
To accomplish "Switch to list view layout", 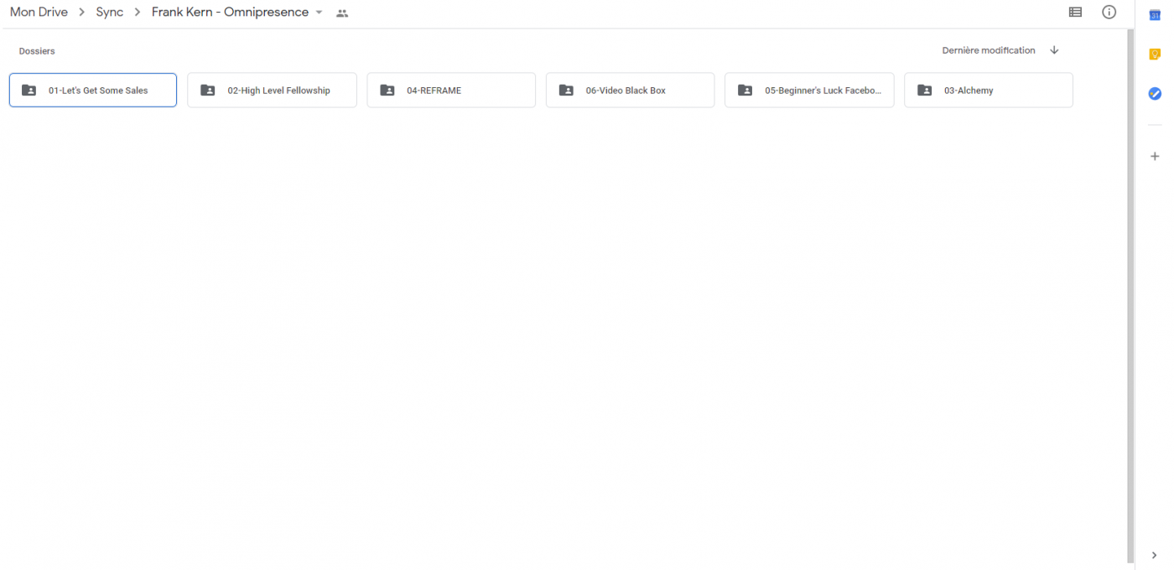I will point(1075,13).
